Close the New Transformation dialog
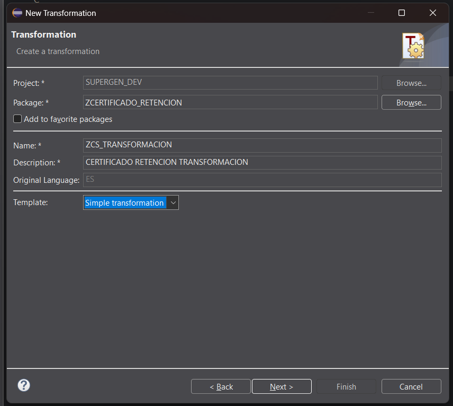This screenshot has height=406, width=453. coord(433,13)
